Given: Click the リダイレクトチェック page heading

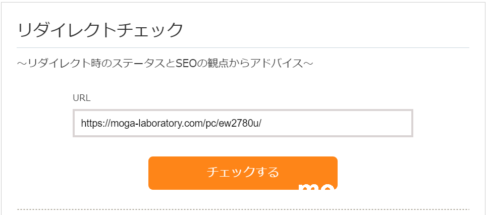Looking at the screenshot, I should 100,30.
